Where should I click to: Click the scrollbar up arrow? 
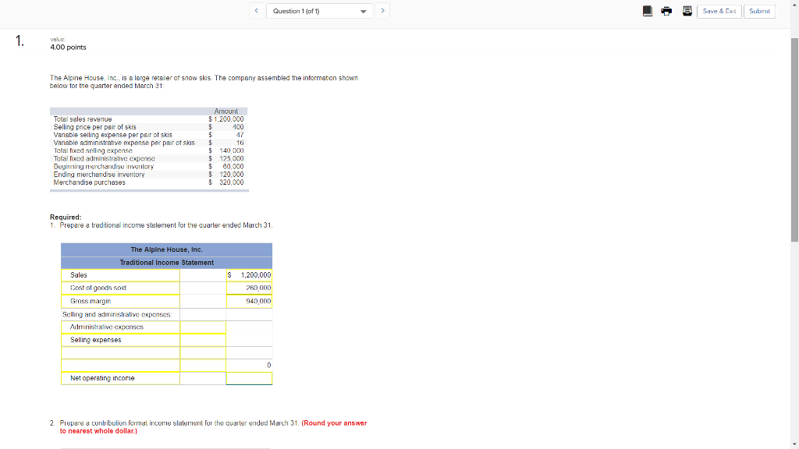click(793, 6)
